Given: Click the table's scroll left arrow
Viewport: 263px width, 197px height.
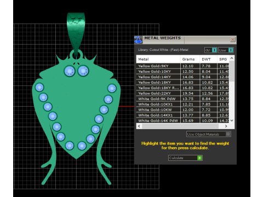Looking at the screenshot, I should (x=139, y=126).
